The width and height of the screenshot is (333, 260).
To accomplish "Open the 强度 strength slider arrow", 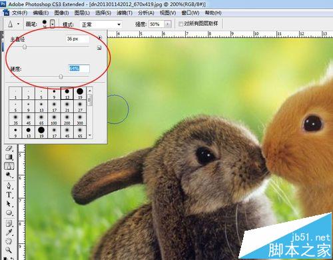I will coord(168,24).
